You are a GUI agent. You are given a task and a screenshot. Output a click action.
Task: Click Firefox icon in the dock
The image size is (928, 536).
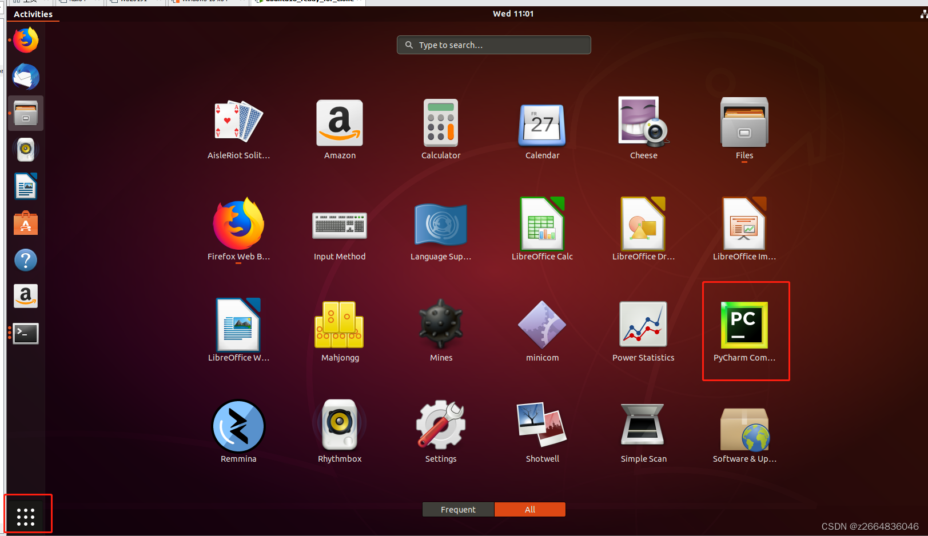click(x=26, y=41)
